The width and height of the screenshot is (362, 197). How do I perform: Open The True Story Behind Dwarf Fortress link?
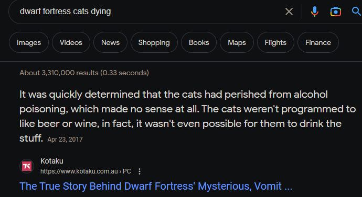156,186
